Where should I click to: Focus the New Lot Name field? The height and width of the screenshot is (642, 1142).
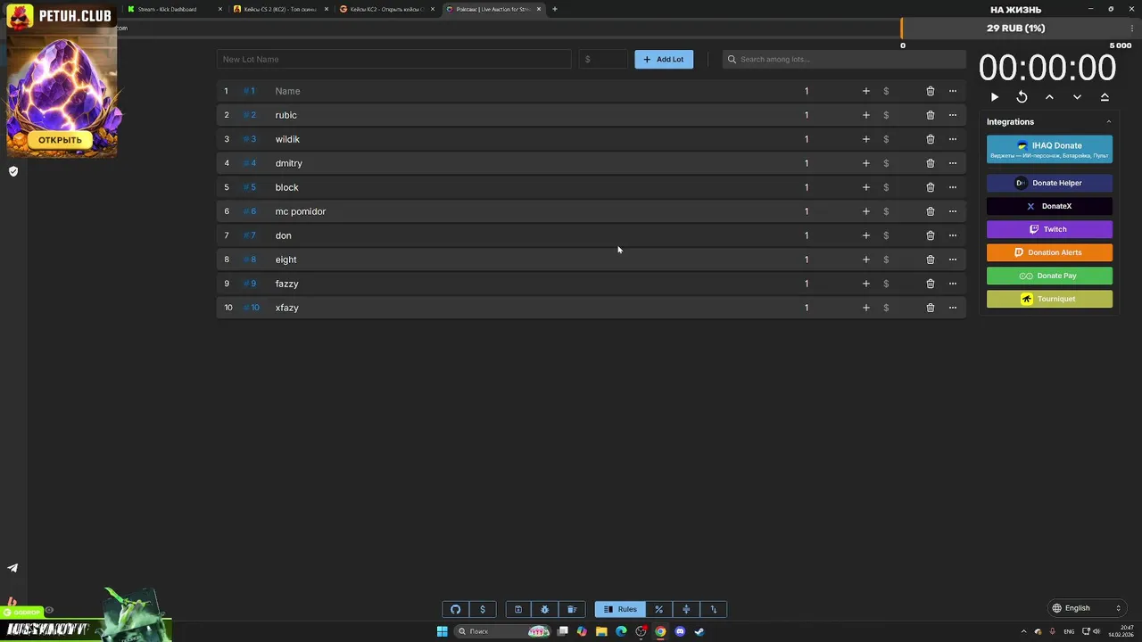click(x=393, y=59)
